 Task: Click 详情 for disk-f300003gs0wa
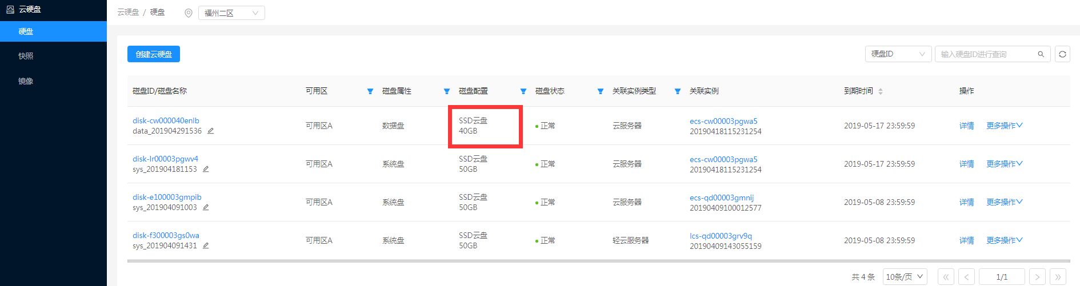966,240
